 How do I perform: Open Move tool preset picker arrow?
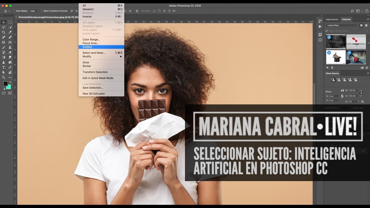click(10, 11)
